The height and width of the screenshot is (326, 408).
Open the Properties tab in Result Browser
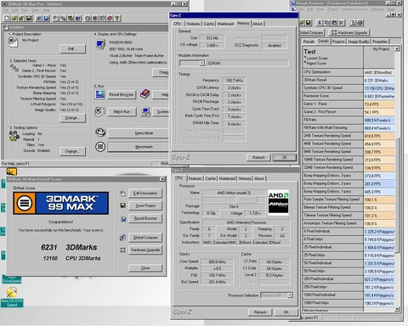click(x=380, y=42)
